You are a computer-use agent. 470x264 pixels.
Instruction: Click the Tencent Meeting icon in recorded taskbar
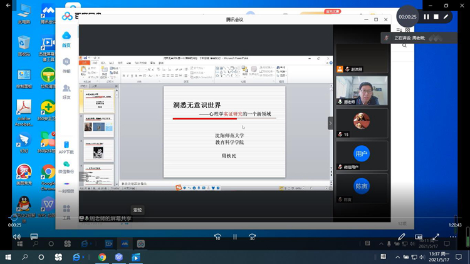[x=125, y=243]
